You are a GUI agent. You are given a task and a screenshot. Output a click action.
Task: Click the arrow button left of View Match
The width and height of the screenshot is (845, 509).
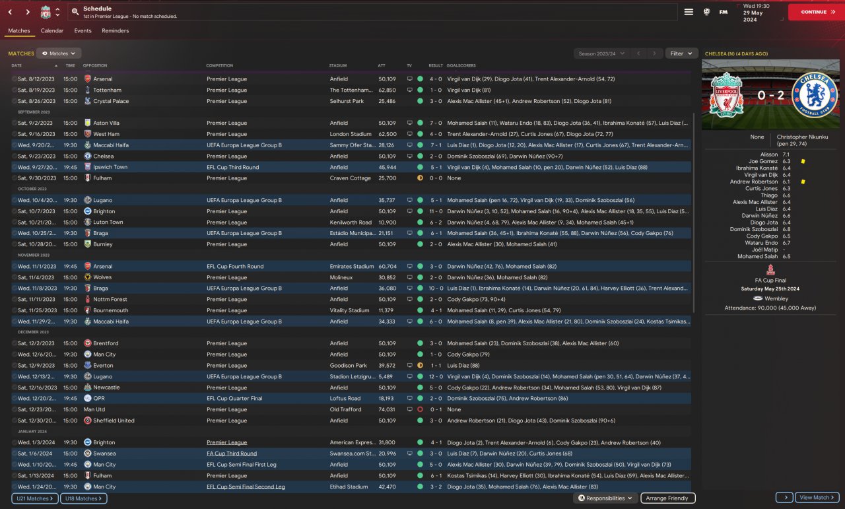click(784, 498)
